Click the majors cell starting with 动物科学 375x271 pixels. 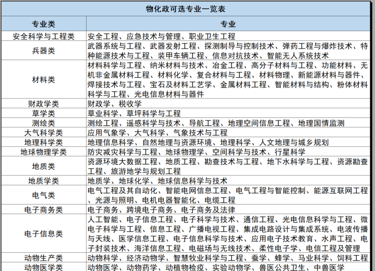[x=228, y=258]
